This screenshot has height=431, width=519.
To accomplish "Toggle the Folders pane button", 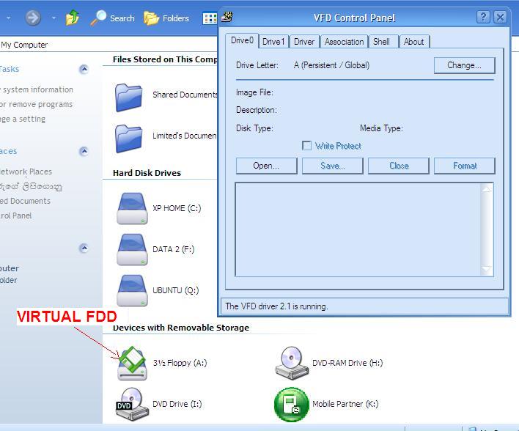I will (166, 18).
